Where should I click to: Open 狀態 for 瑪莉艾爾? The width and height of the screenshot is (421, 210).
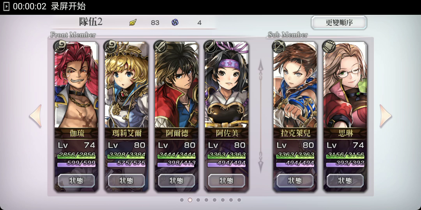pyautogui.click(x=126, y=181)
